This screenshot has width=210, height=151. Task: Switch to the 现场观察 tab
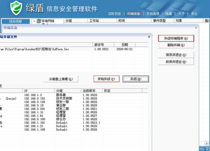[x=16, y=21]
